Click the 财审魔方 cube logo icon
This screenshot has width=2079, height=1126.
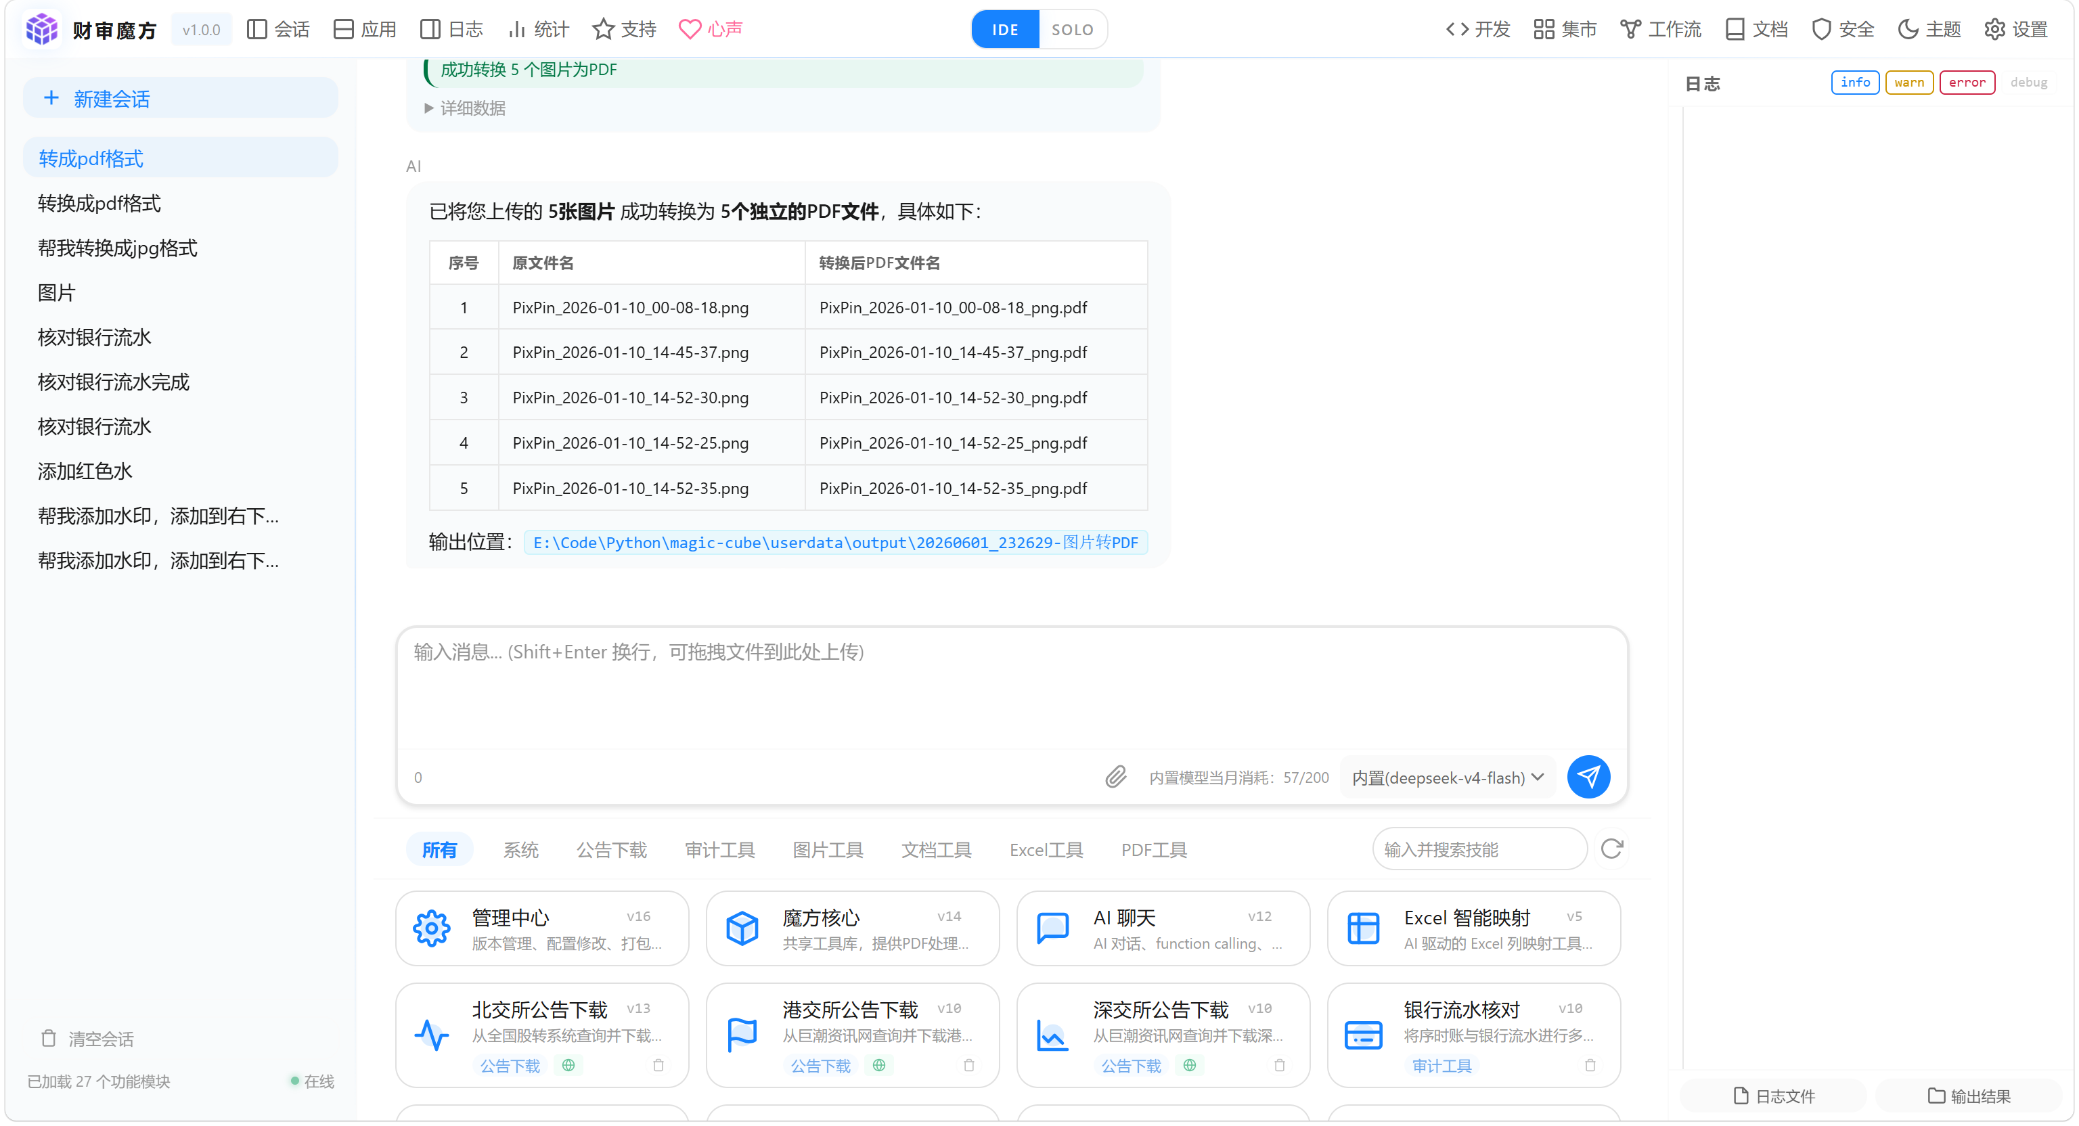42,29
